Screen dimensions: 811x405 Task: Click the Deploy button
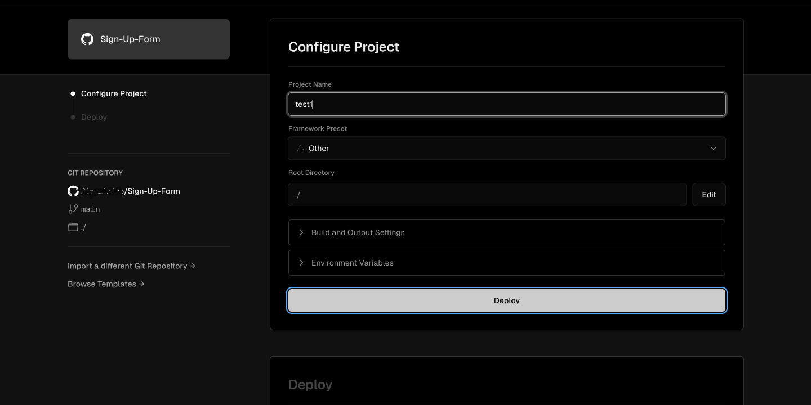(x=507, y=300)
